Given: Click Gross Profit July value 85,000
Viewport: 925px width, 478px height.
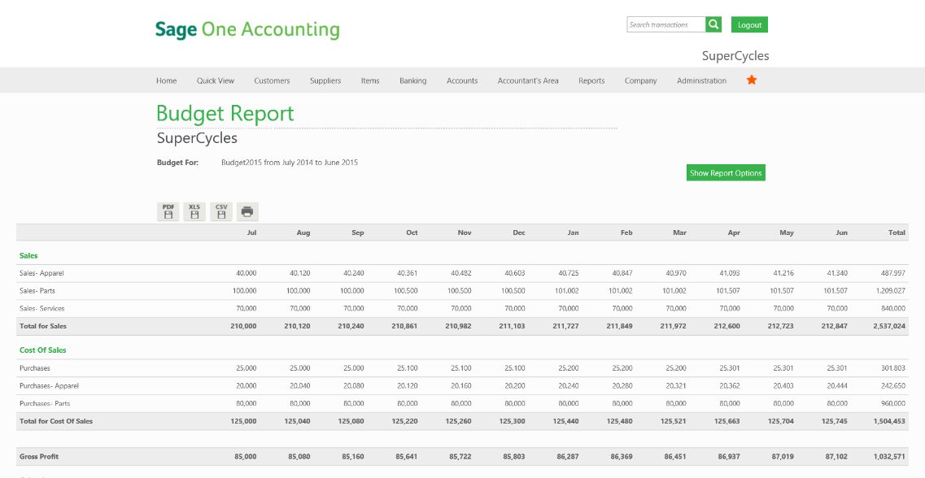Looking at the screenshot, I should (245, 457).
